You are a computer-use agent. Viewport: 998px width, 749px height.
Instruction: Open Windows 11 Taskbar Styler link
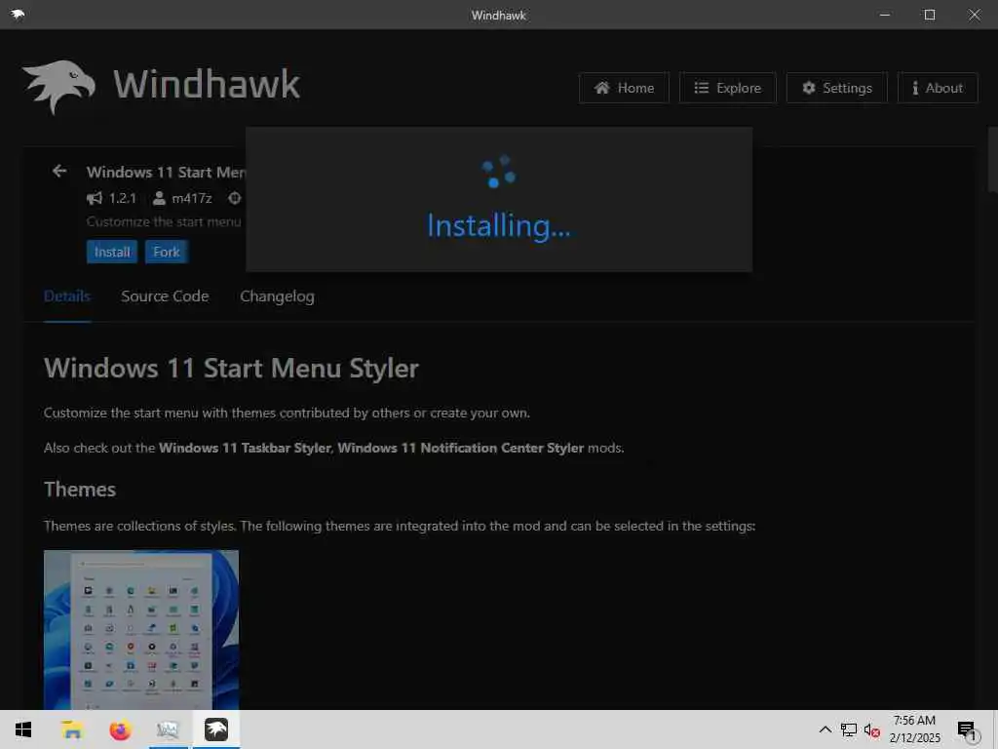coord(245,448)
